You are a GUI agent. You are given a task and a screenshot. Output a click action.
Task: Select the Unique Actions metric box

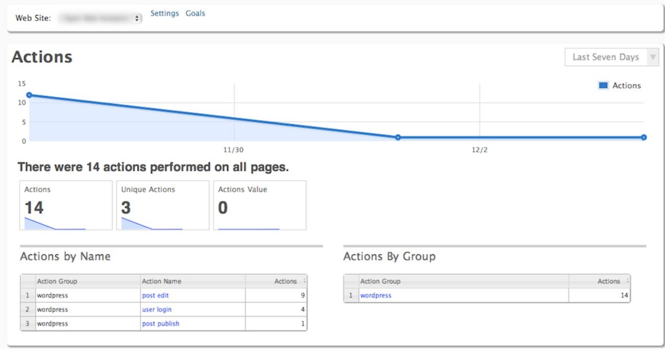tap(162, 205)
